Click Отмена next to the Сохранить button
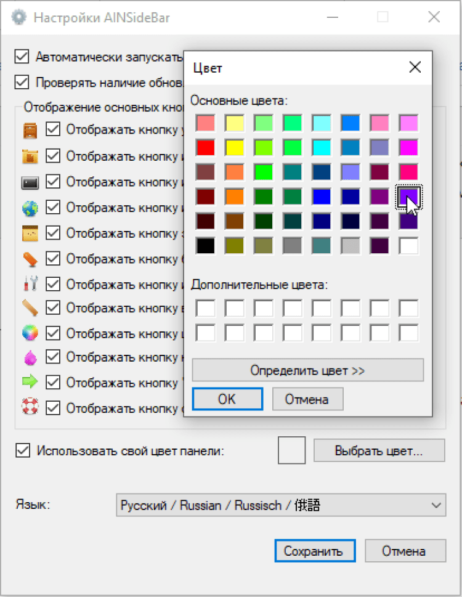Image resolution: width=462 pixels, height=597 pixels. [405, 551]
